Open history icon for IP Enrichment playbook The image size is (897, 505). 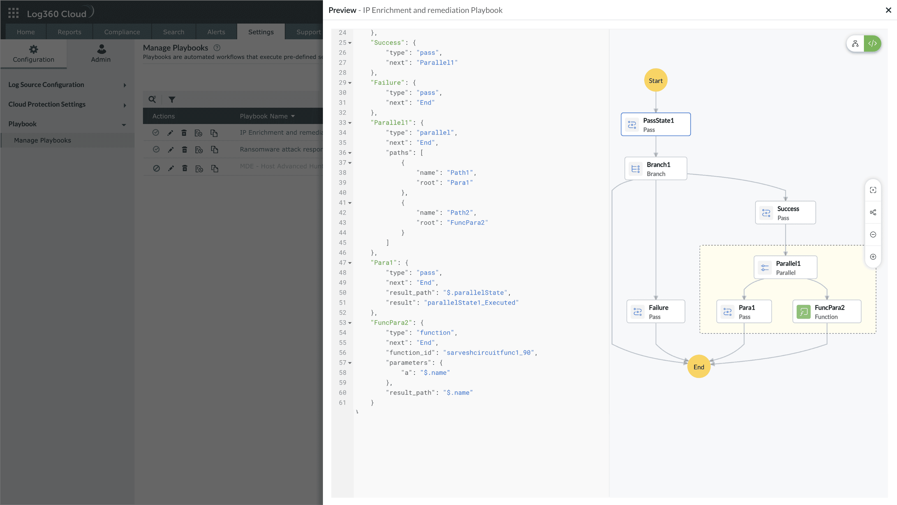tap(198, 133)
